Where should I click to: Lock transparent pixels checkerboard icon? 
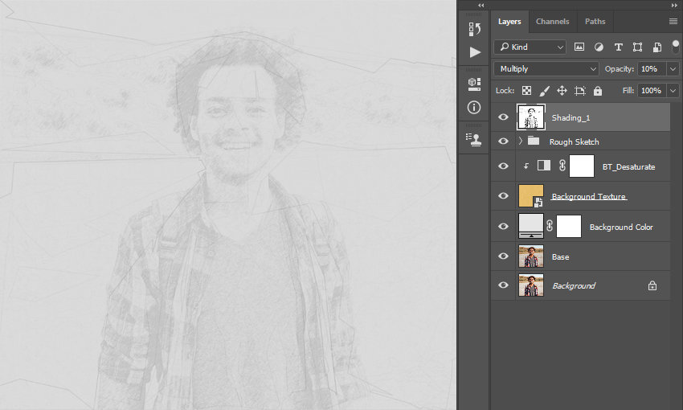[526, 91]
